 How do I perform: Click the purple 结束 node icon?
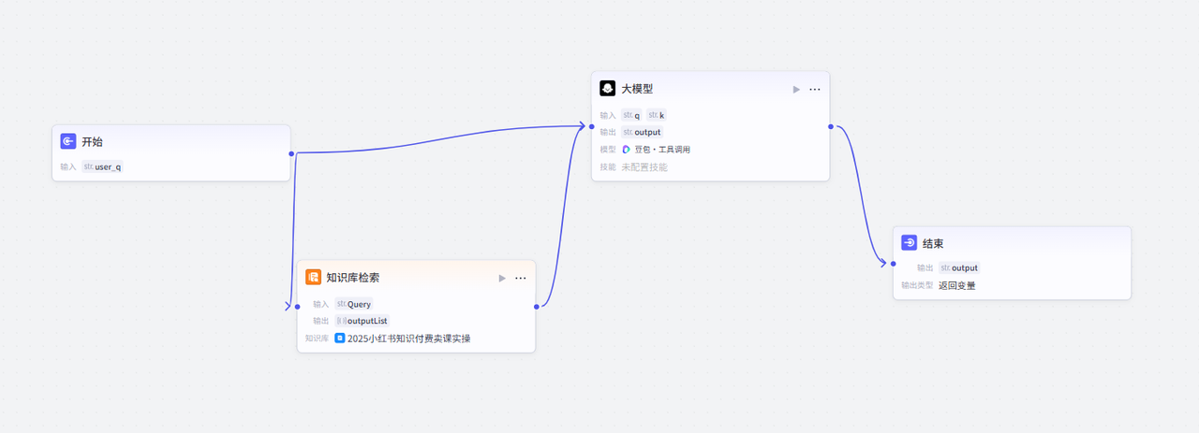point(909,242)
